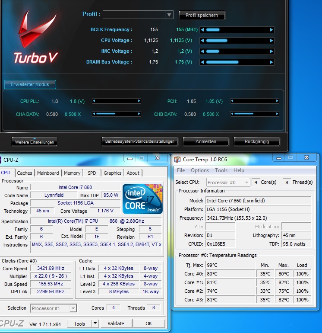Viewport: 322px width, 333px height.
Task: Click OK in CPU-Z window
Action: [148, 323]
